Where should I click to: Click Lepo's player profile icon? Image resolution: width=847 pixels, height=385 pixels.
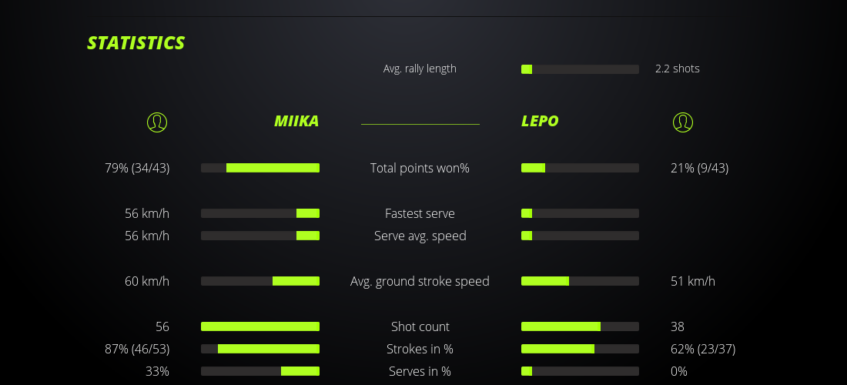[x=682, y=122]
